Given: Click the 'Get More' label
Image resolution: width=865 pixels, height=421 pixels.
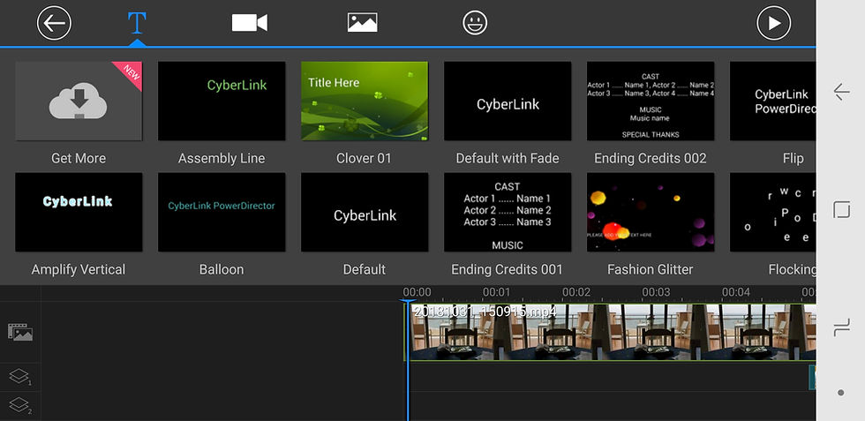Looking at the screenshot, I should [x=79, y=158].
